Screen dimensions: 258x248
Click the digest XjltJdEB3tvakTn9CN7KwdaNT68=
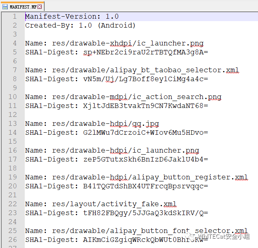146,106
